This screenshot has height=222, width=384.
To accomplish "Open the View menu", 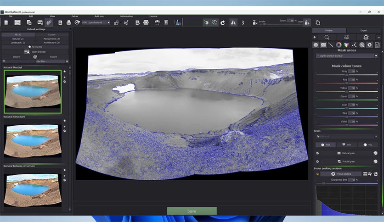I will (x=52, y=17).
